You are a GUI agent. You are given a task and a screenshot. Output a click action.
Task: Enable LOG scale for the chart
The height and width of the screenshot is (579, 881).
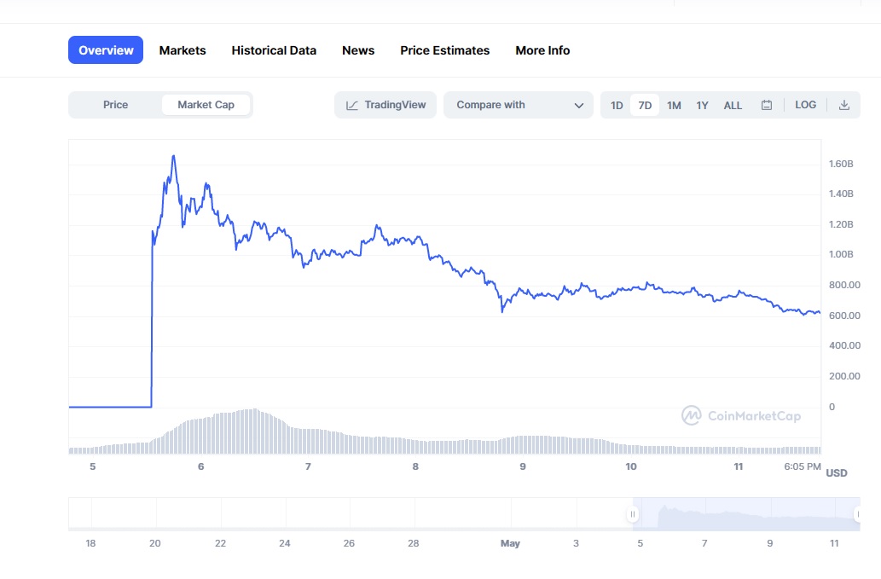tap(805, 104)
